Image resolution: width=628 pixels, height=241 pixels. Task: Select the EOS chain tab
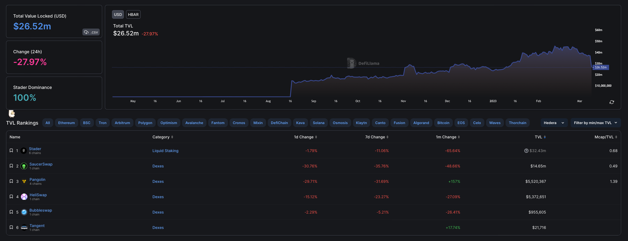(x=461, y=123)
